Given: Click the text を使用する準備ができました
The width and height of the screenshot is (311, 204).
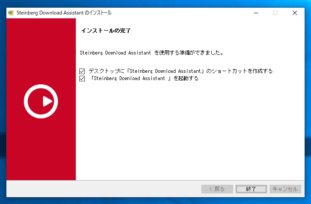Looking at the screenshot, I should coord(189,53).
